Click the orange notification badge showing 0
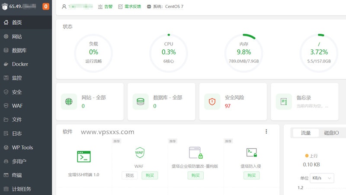This screenshot has width=346, height=195. pos(46,6)
